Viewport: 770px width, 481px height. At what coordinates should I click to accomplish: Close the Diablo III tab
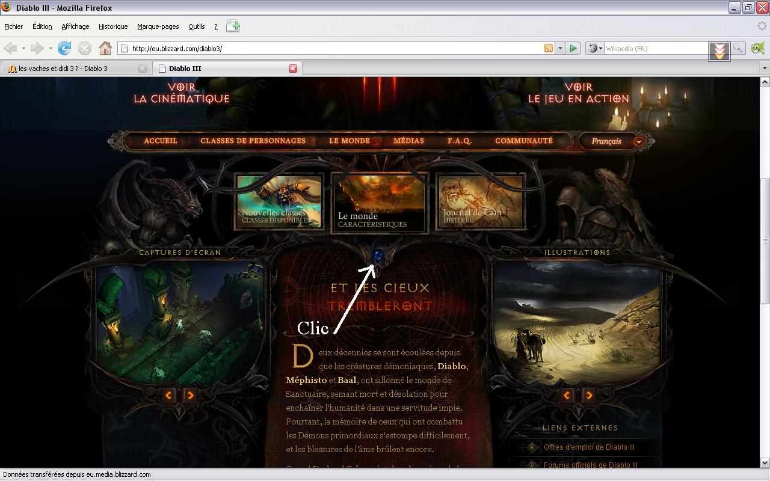coord(293,69)
